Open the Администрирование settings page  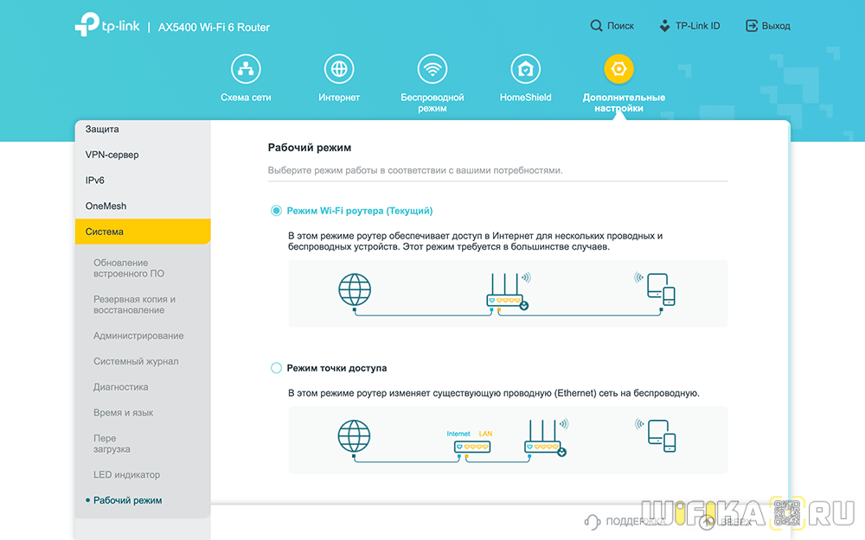tap(138, 336)
